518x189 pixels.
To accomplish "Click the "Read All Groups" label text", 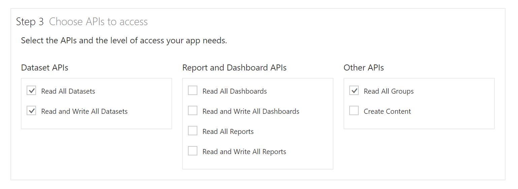I will (389, 91).
